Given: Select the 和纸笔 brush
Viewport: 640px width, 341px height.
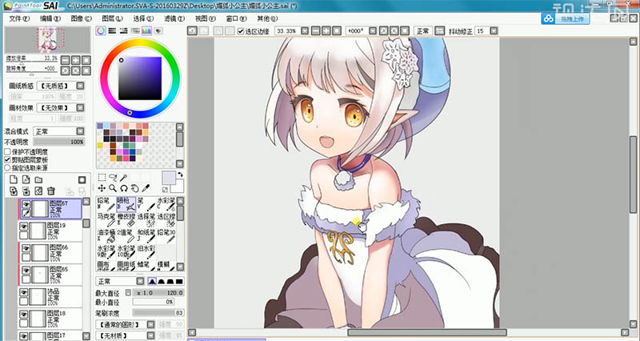Looking at the screenshot, I should (146, 235).
